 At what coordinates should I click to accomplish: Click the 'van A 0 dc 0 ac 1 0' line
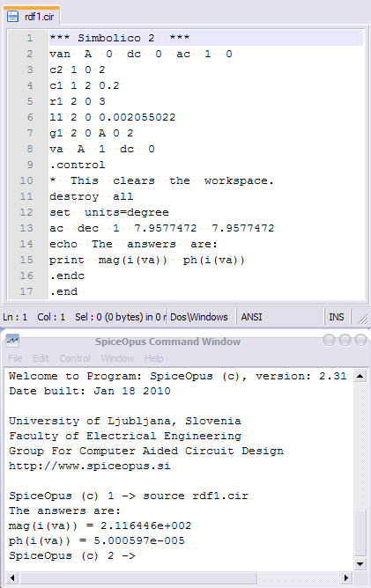(x=141, y=54)
